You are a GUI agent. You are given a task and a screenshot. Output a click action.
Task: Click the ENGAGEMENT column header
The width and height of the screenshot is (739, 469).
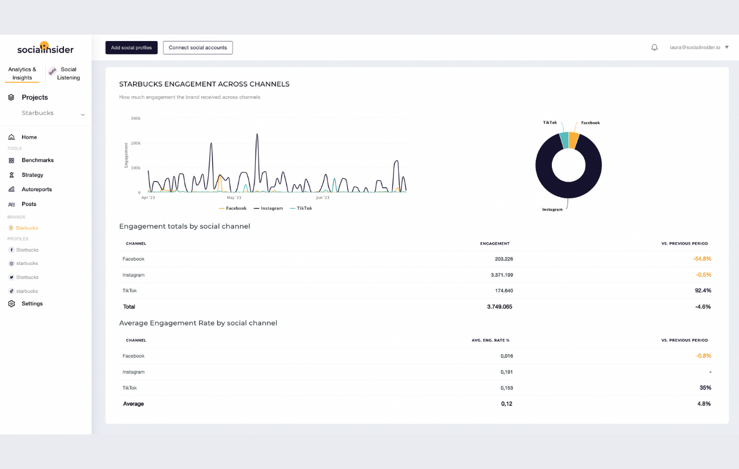tap(495, 243)
